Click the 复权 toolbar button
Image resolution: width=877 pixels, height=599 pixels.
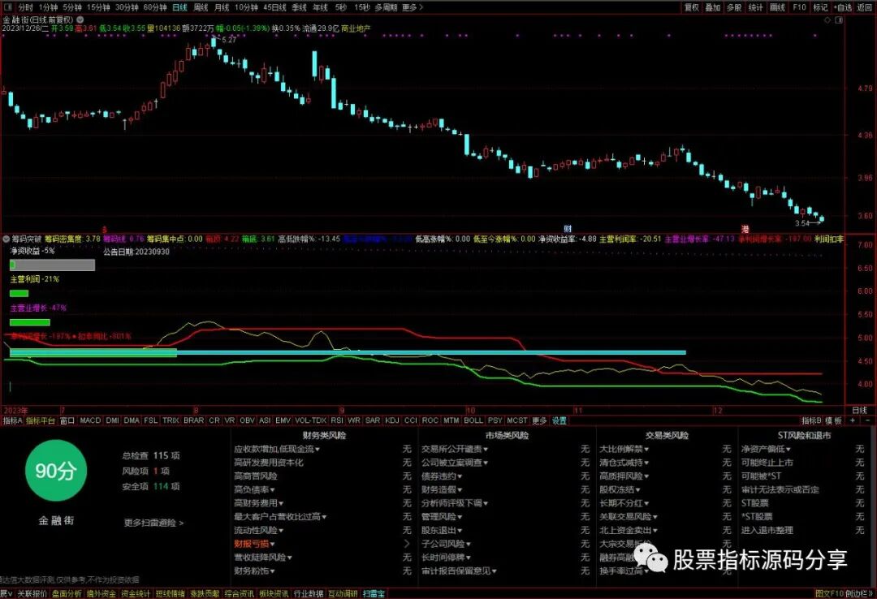pyautogui.click(x=692, y=7)
